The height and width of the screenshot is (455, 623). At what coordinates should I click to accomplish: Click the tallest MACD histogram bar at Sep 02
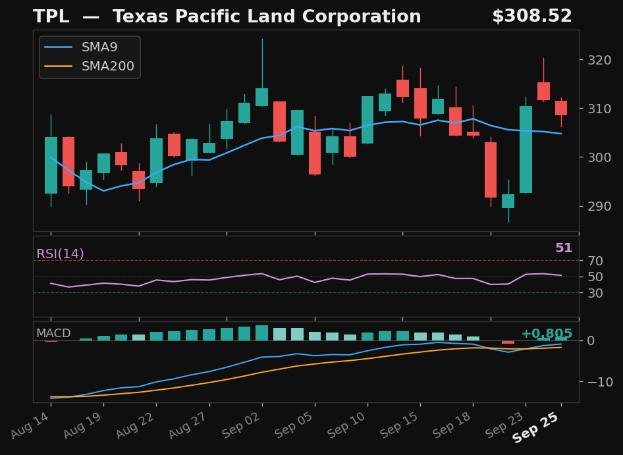tap(262, 333)
